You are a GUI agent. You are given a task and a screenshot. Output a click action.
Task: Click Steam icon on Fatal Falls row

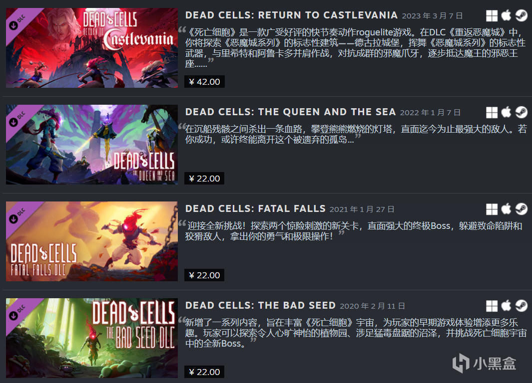[522, 209]
